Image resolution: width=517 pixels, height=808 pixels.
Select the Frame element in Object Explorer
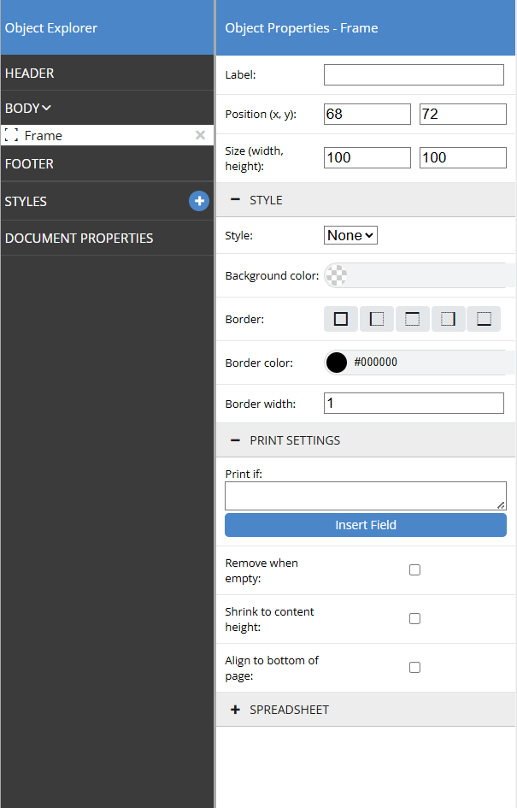pyautogui.click(x=44, y=135)
